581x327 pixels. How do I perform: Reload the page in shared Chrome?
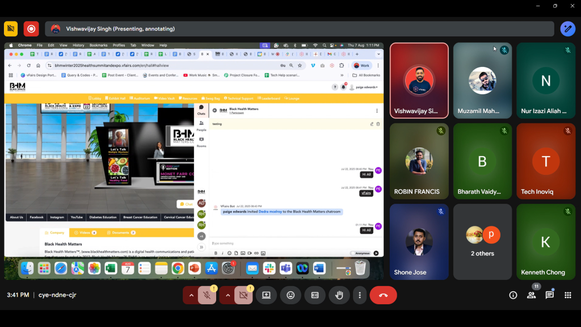coord(28,66)
